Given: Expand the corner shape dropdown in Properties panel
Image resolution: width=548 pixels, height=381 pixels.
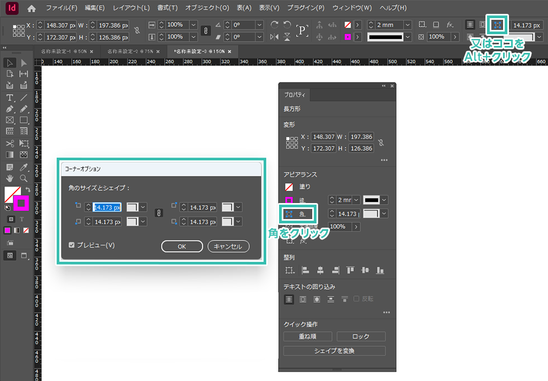Looking at the screenshot, I should click(384, 213).
